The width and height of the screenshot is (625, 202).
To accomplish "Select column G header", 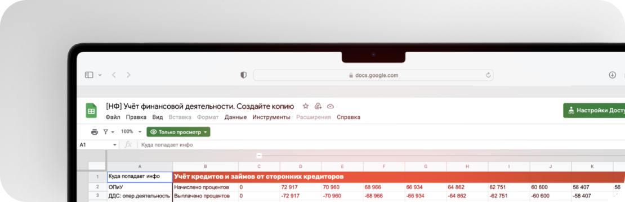I will [426, 166].
